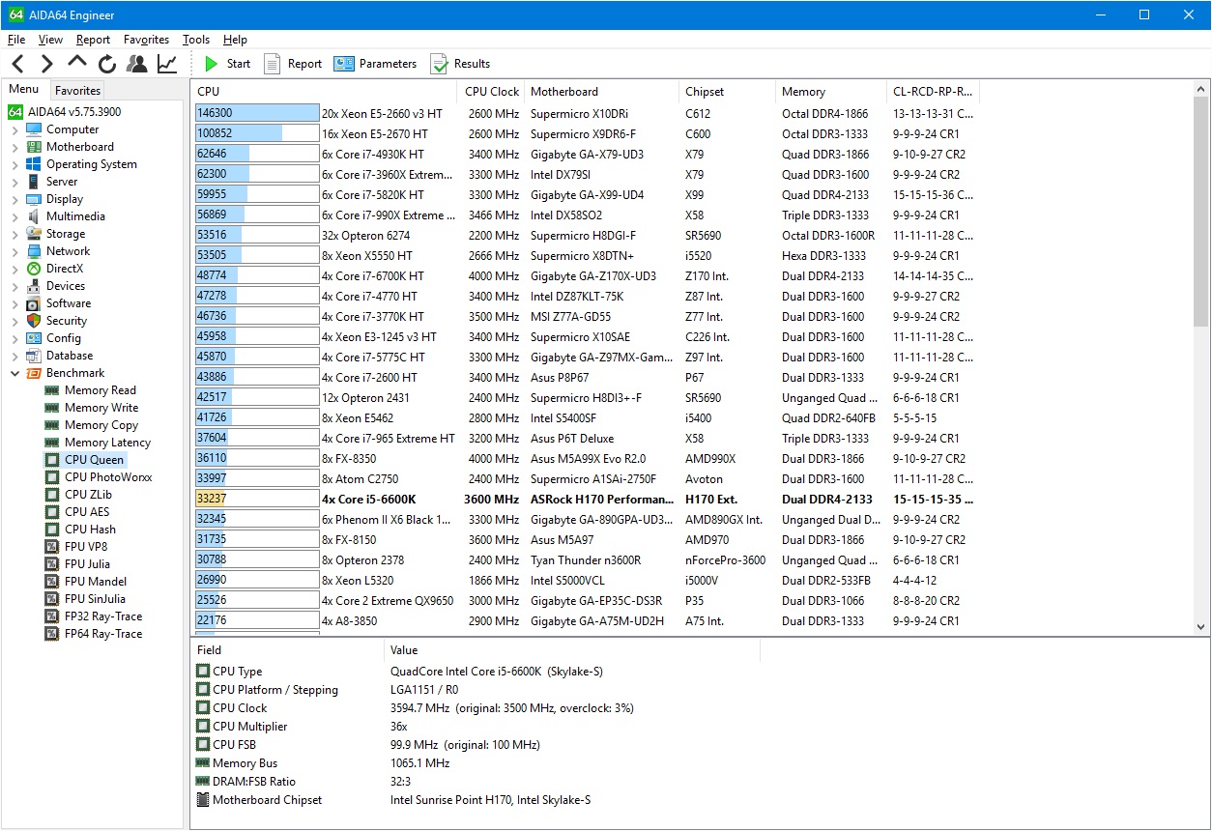Click the Computer monitor icon in tree
The width and height of the screenshot is (1212, 831).
point(34,129)
